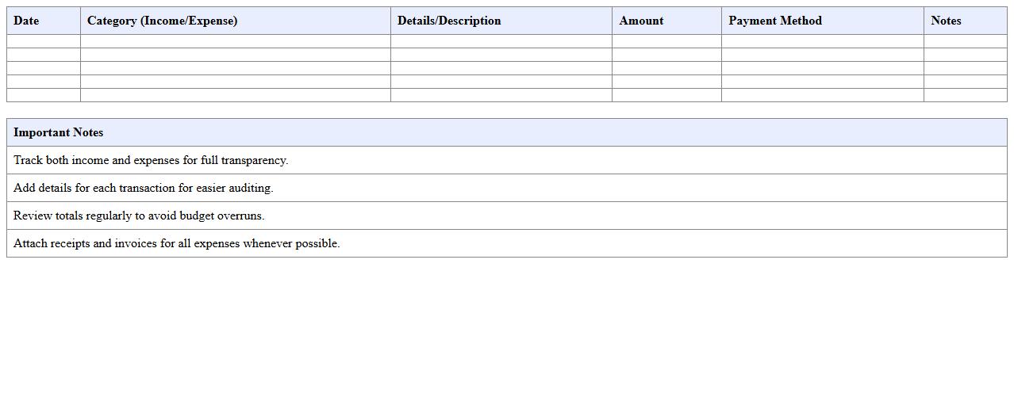Select the 'Attach receipts and invoices' note

click(176, 243)
